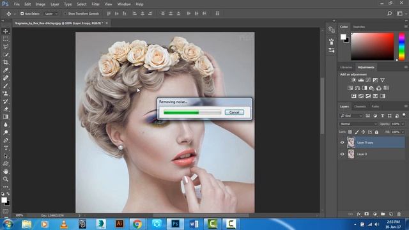Cancel the Removing noise dialog
Screen dimensions: 409x230
(x=235, y=112)
